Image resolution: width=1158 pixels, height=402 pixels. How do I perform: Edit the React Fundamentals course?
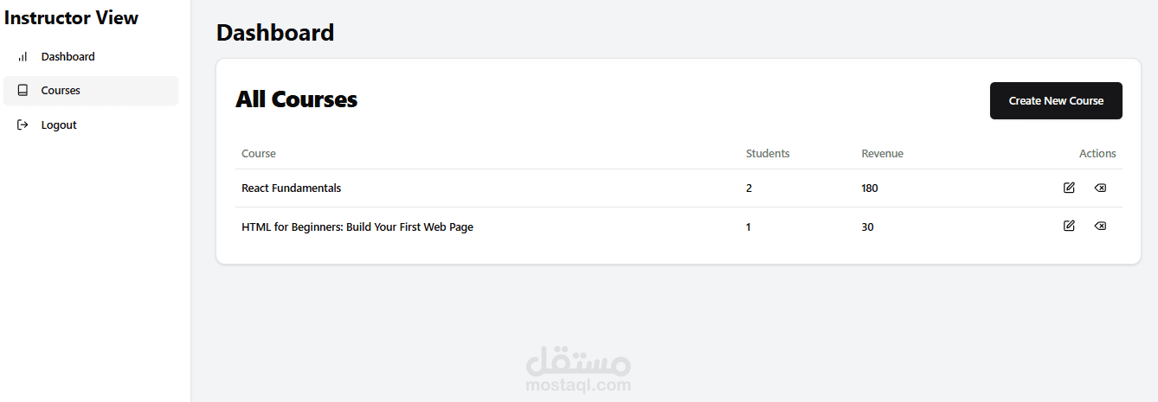pos(1069,188)
